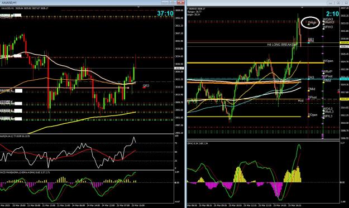Click the WP/L3 weekly level label
The image size is (349, 208).
328,116
